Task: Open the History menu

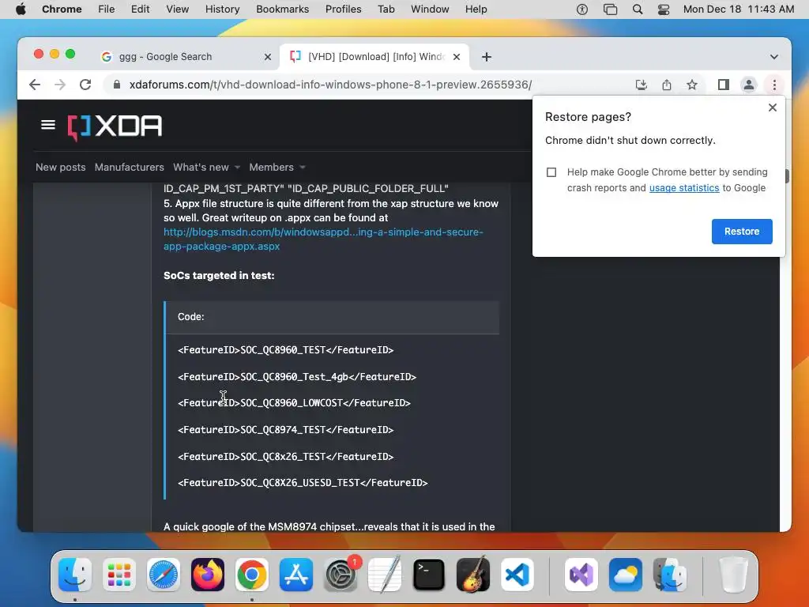Action: point(222,9)
